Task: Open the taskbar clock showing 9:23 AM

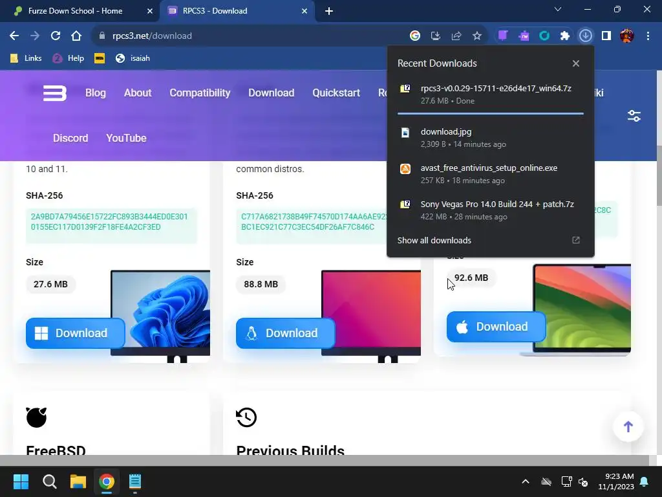Action: [616, 481]
